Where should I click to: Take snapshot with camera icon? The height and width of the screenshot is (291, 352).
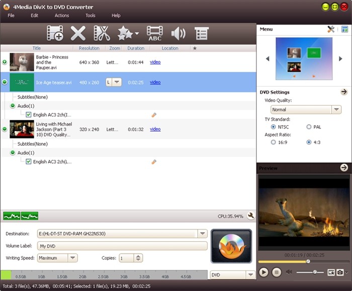tap(340, 272)
